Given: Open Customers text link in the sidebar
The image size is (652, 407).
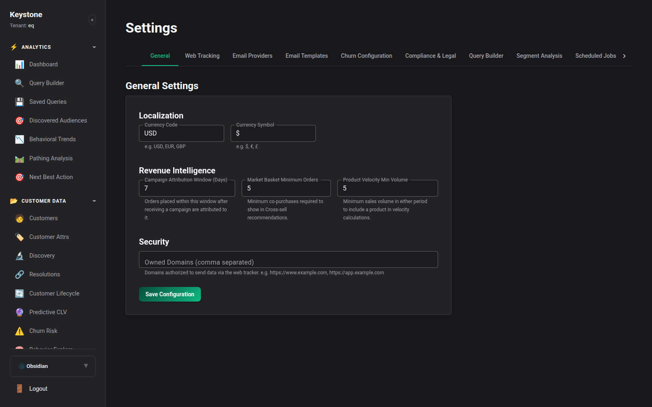Looking at the screenshot, I should [44, 218].
